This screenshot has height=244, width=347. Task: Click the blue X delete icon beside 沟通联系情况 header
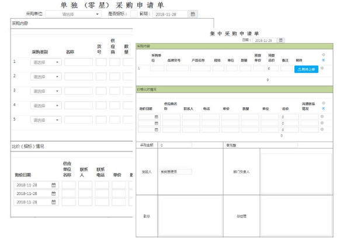coord(323,108)
